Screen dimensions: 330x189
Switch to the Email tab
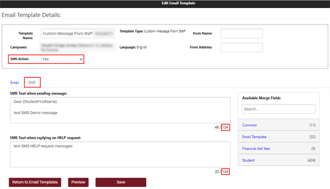pos(15,82)
